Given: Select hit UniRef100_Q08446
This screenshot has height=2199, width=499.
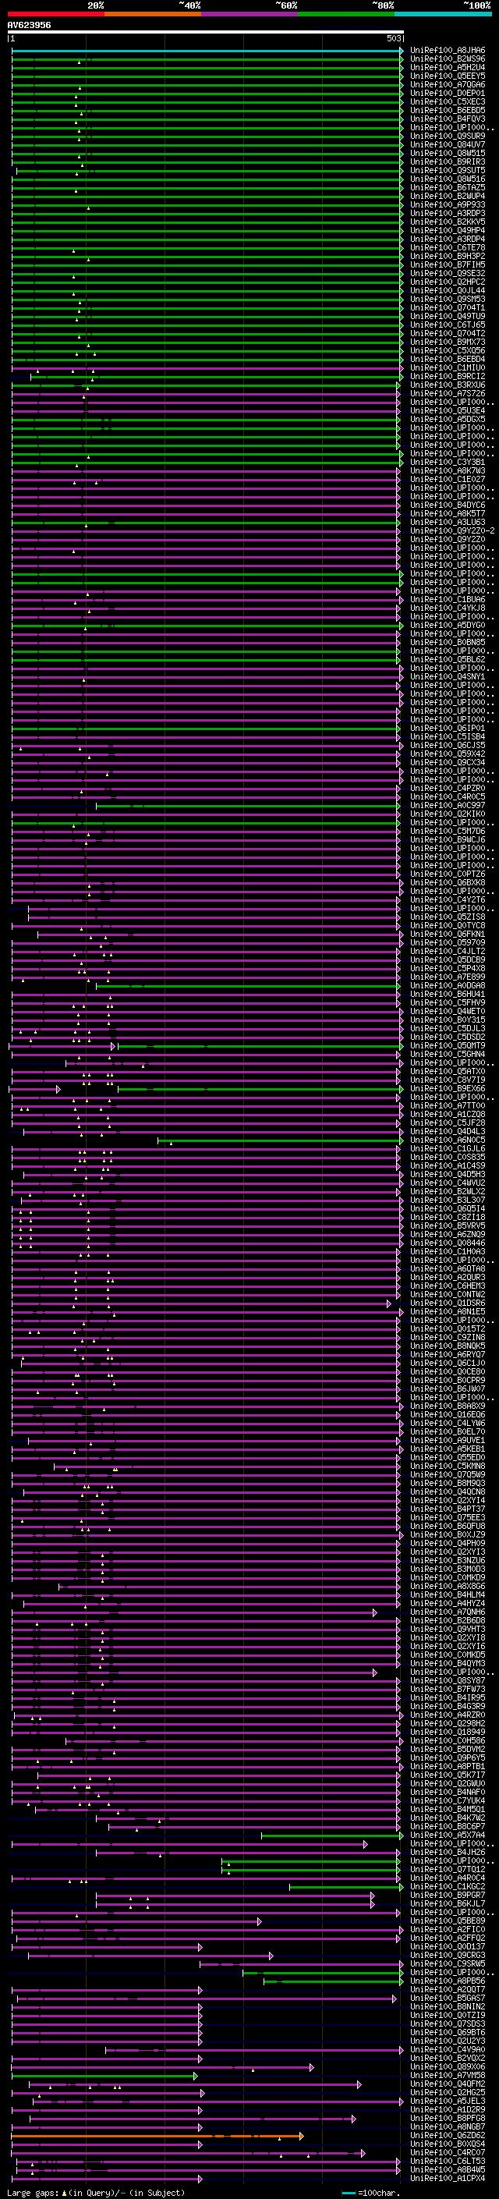Looking at the screenshot, I should tap(448, 1243).
